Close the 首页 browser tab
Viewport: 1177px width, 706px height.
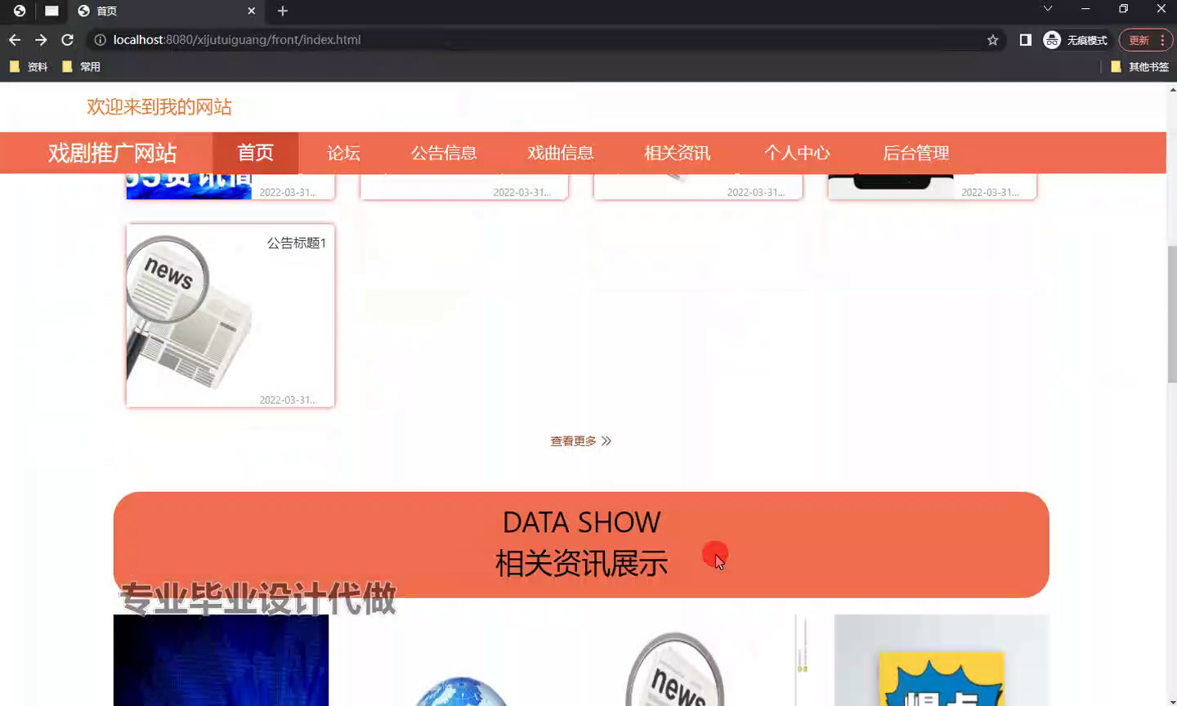tap(251, 11)
